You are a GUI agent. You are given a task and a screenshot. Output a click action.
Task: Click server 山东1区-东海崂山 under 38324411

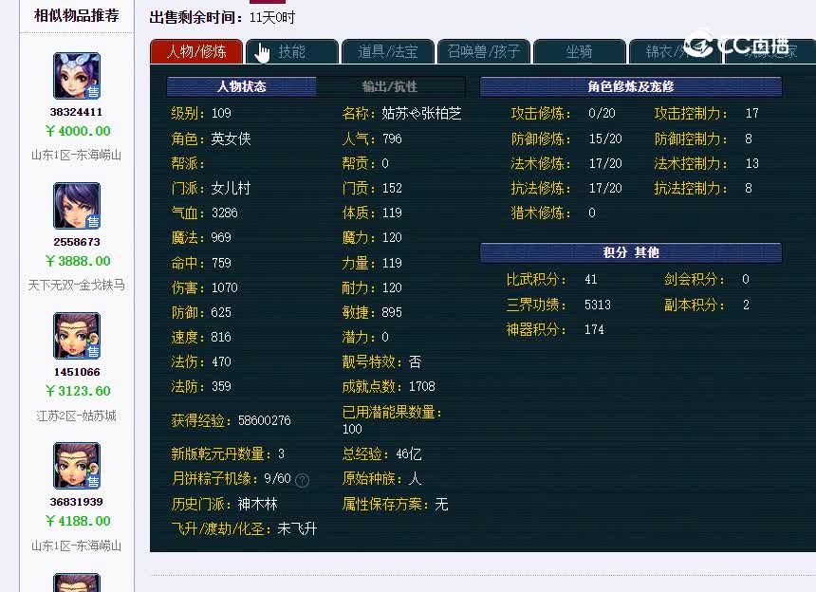[76, 155]
